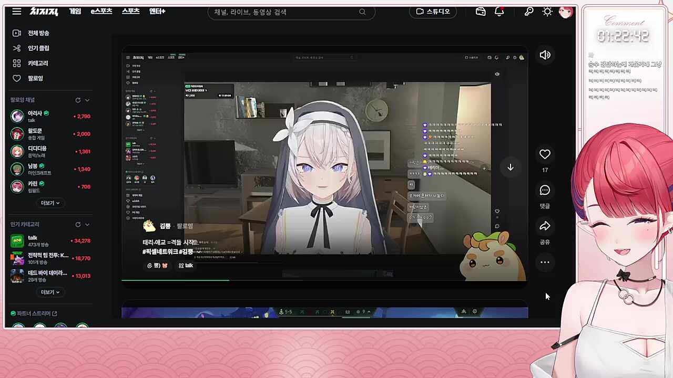
Task: Refresh the 팔로잉 채널 list
Action: (x=78, y=100)
